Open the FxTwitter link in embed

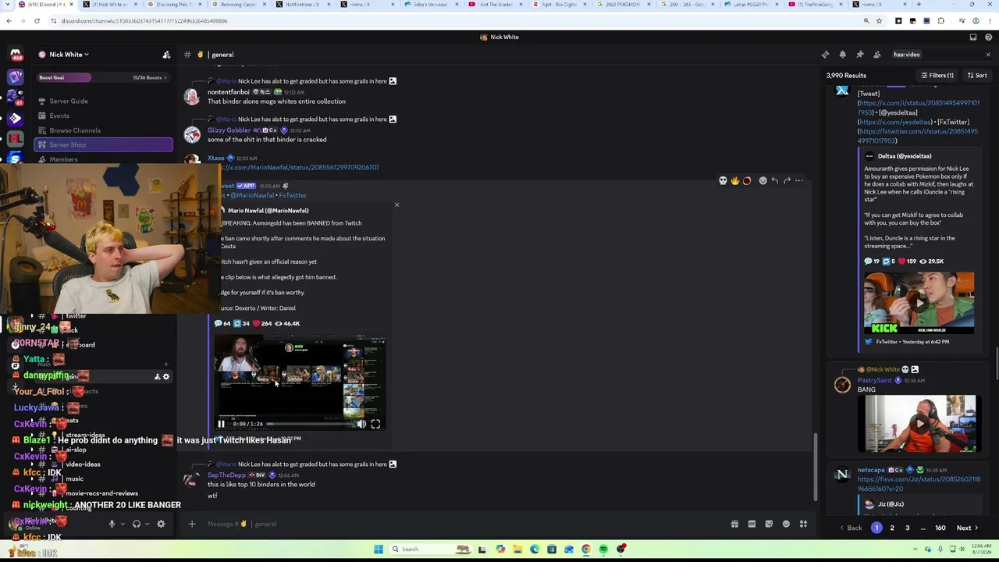tap(293, 195)
